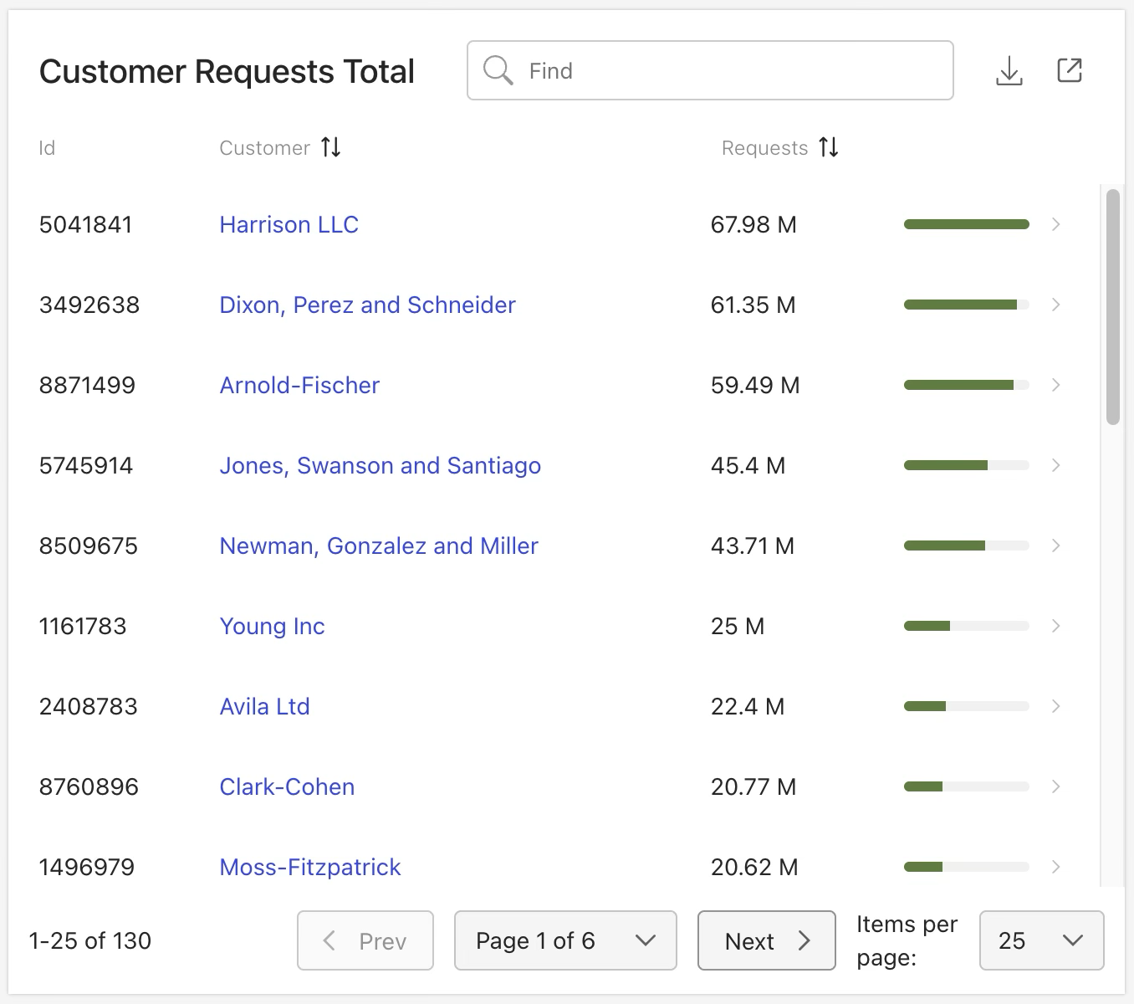Open Clark-Cohen customer link
Image resolution: width=1134 pixels, height=1004 pixels.
point(287,786)
